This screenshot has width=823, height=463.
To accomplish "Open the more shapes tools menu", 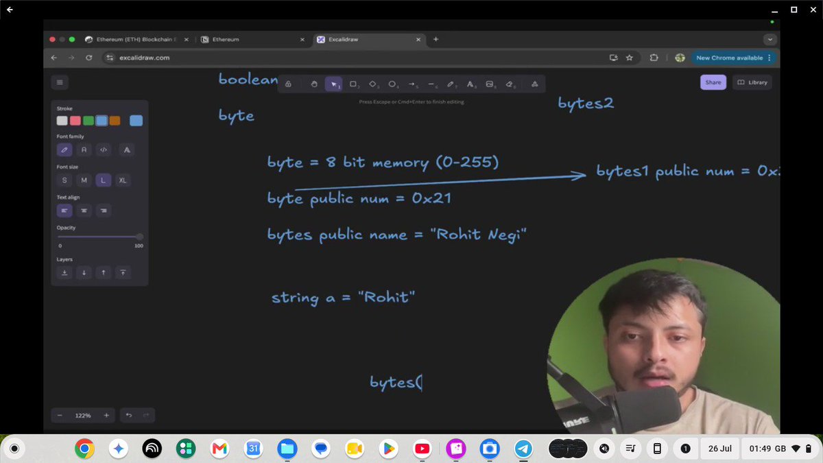I will (x=534, y=84).
